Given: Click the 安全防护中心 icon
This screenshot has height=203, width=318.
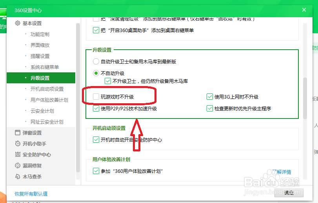Looking at the screenshot, I should (x=18, y=154).
